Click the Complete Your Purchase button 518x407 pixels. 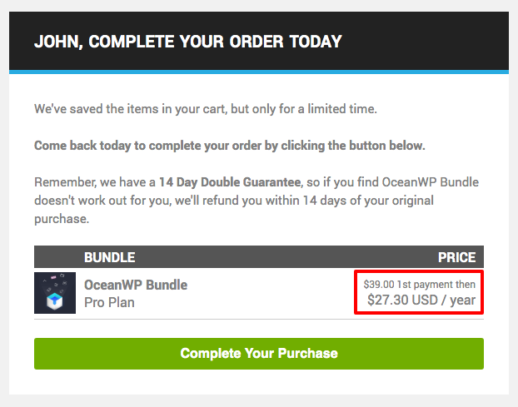(259, 353)
